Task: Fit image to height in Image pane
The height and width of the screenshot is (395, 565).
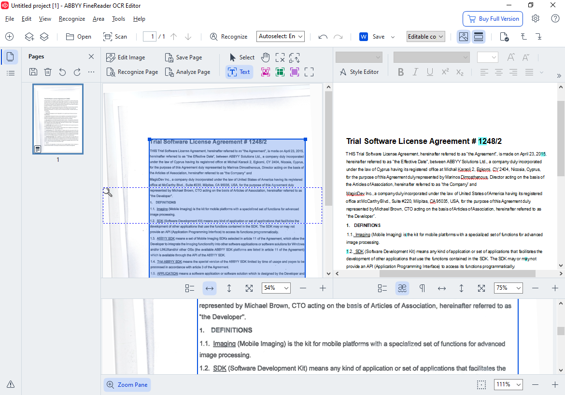Action: pos(229,288)
